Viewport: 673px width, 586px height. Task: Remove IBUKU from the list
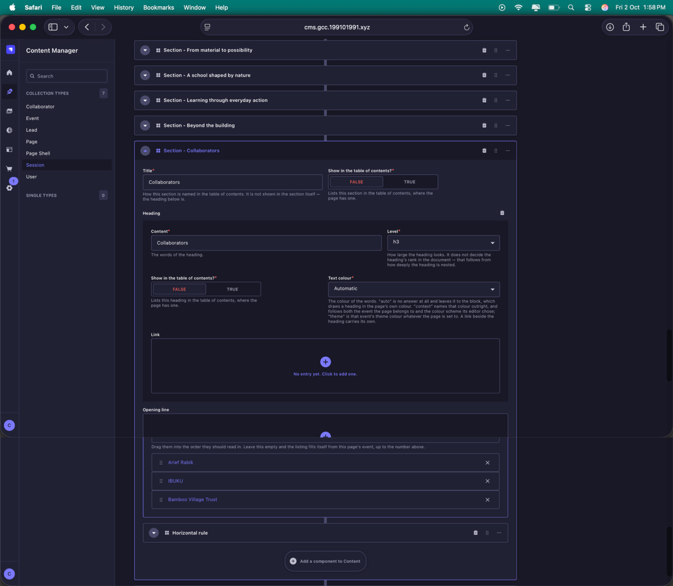pos(487,481)
